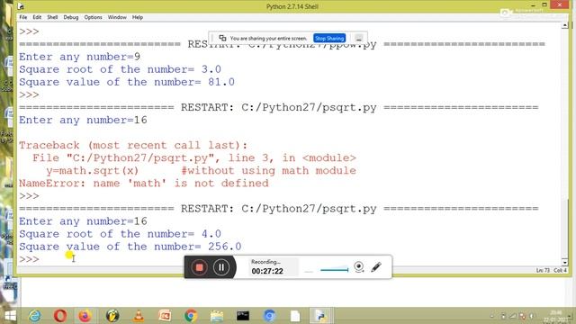Open the clapperboard app on the taskbar
The height and width of the screenshot is (324, 576).
pos(217,316)
